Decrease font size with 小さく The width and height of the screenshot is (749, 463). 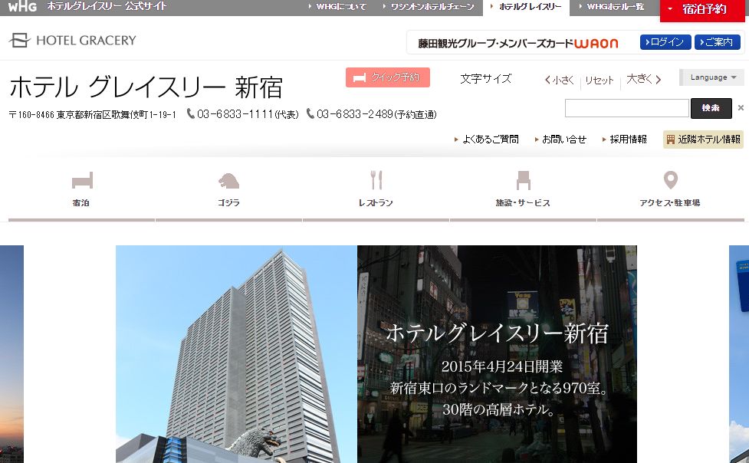click(559, 80)
